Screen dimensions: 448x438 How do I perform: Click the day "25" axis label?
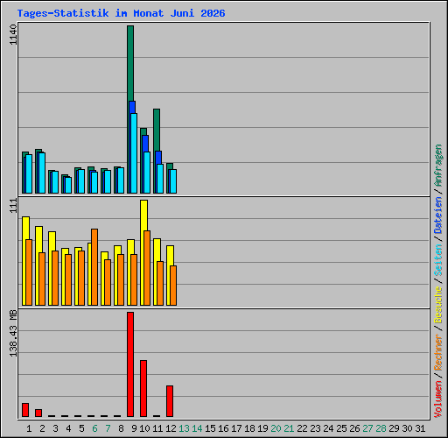(341, 428)
